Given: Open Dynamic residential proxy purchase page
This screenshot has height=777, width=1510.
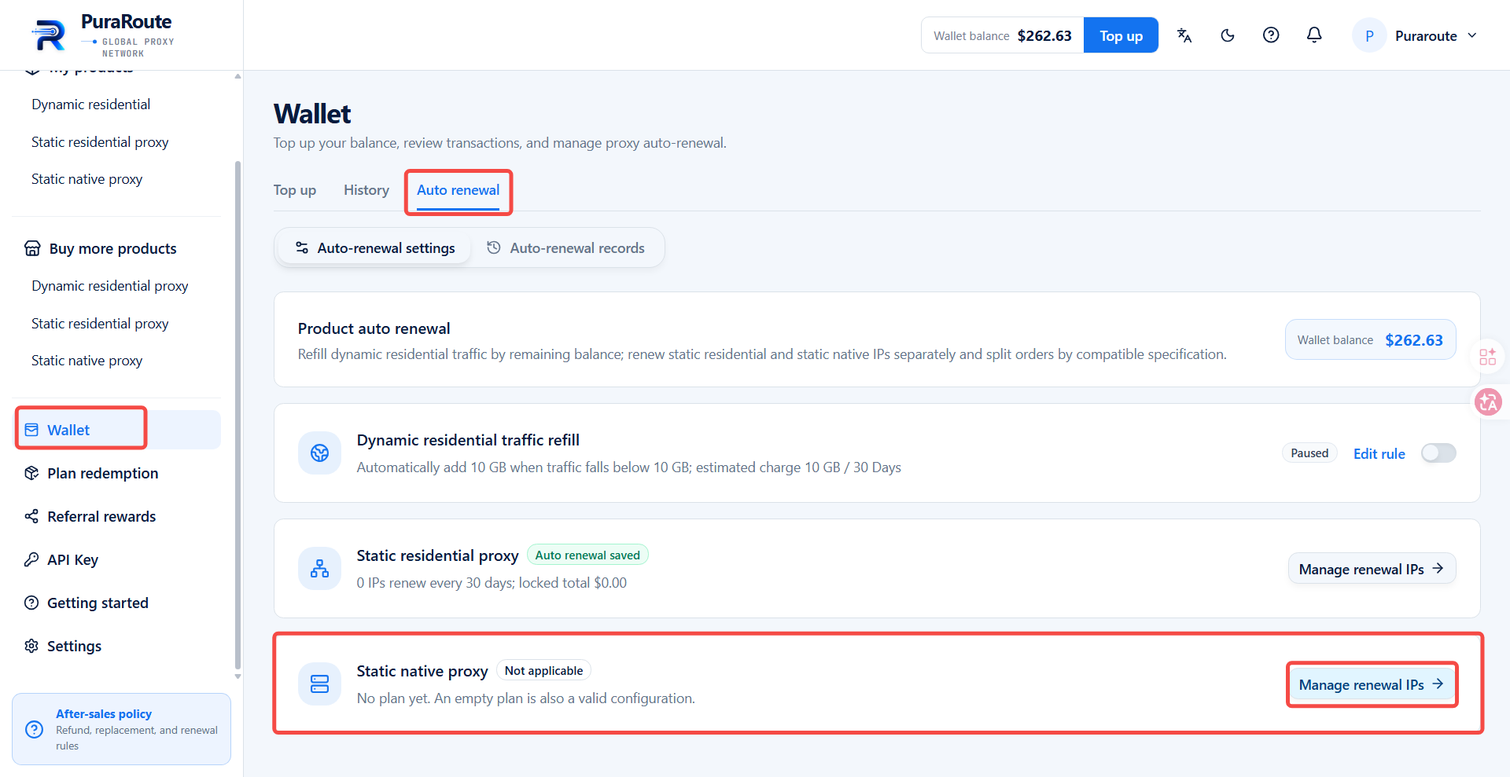Looking at the screenshot, I should (110, 286).
